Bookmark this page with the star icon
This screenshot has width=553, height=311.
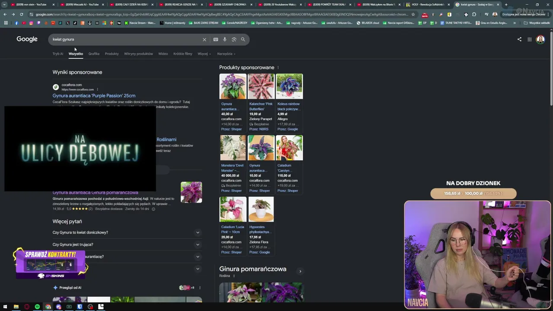[x=413, y=14]
